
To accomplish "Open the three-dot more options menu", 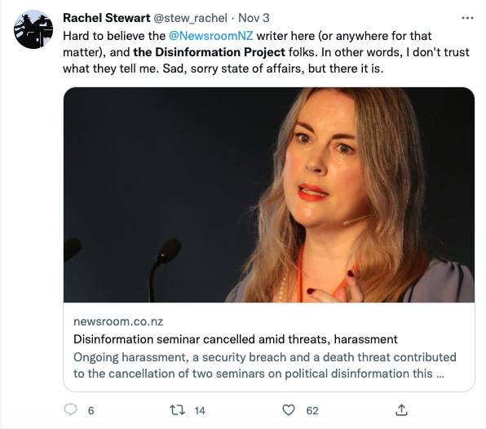I will [467, 18].
